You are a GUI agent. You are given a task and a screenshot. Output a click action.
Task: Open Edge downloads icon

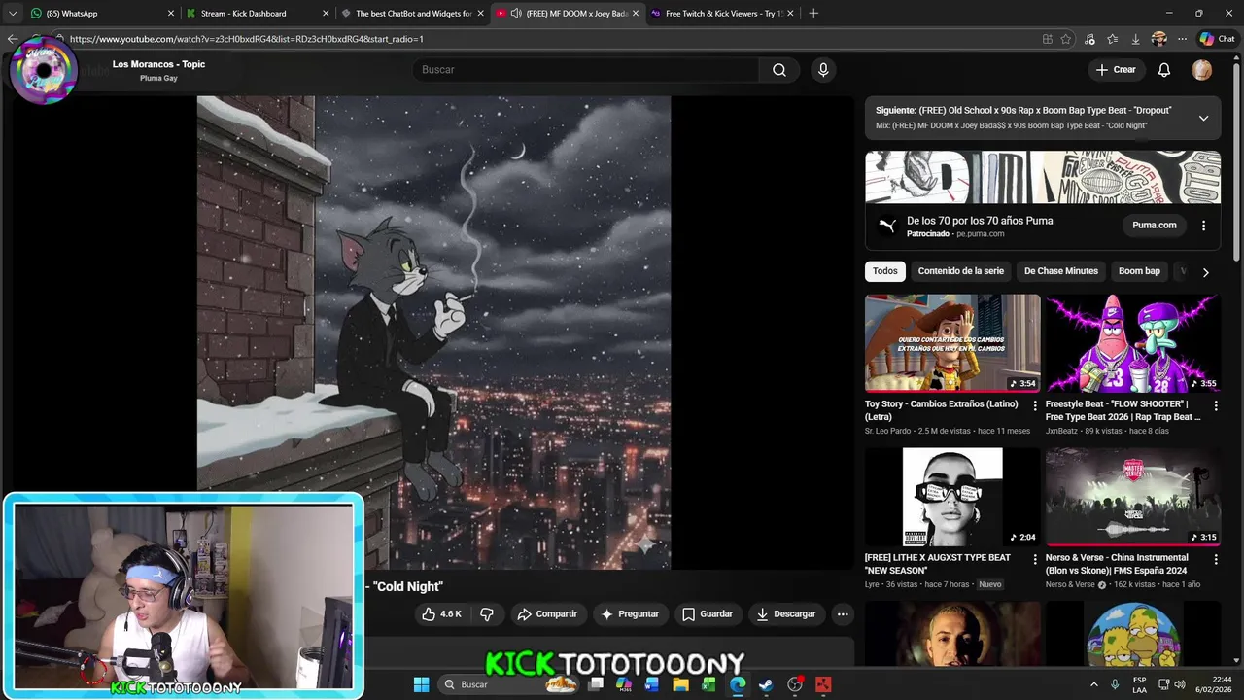[x=1135, y=39]
